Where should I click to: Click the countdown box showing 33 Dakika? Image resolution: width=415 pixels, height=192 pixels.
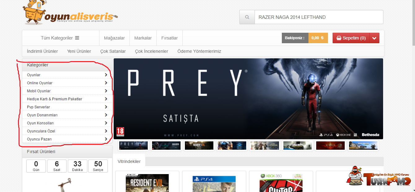click(77, 166)
